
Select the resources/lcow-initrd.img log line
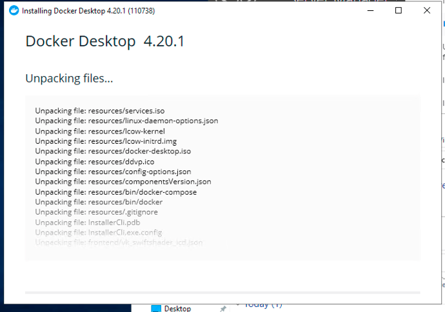(x=106, y=141)
